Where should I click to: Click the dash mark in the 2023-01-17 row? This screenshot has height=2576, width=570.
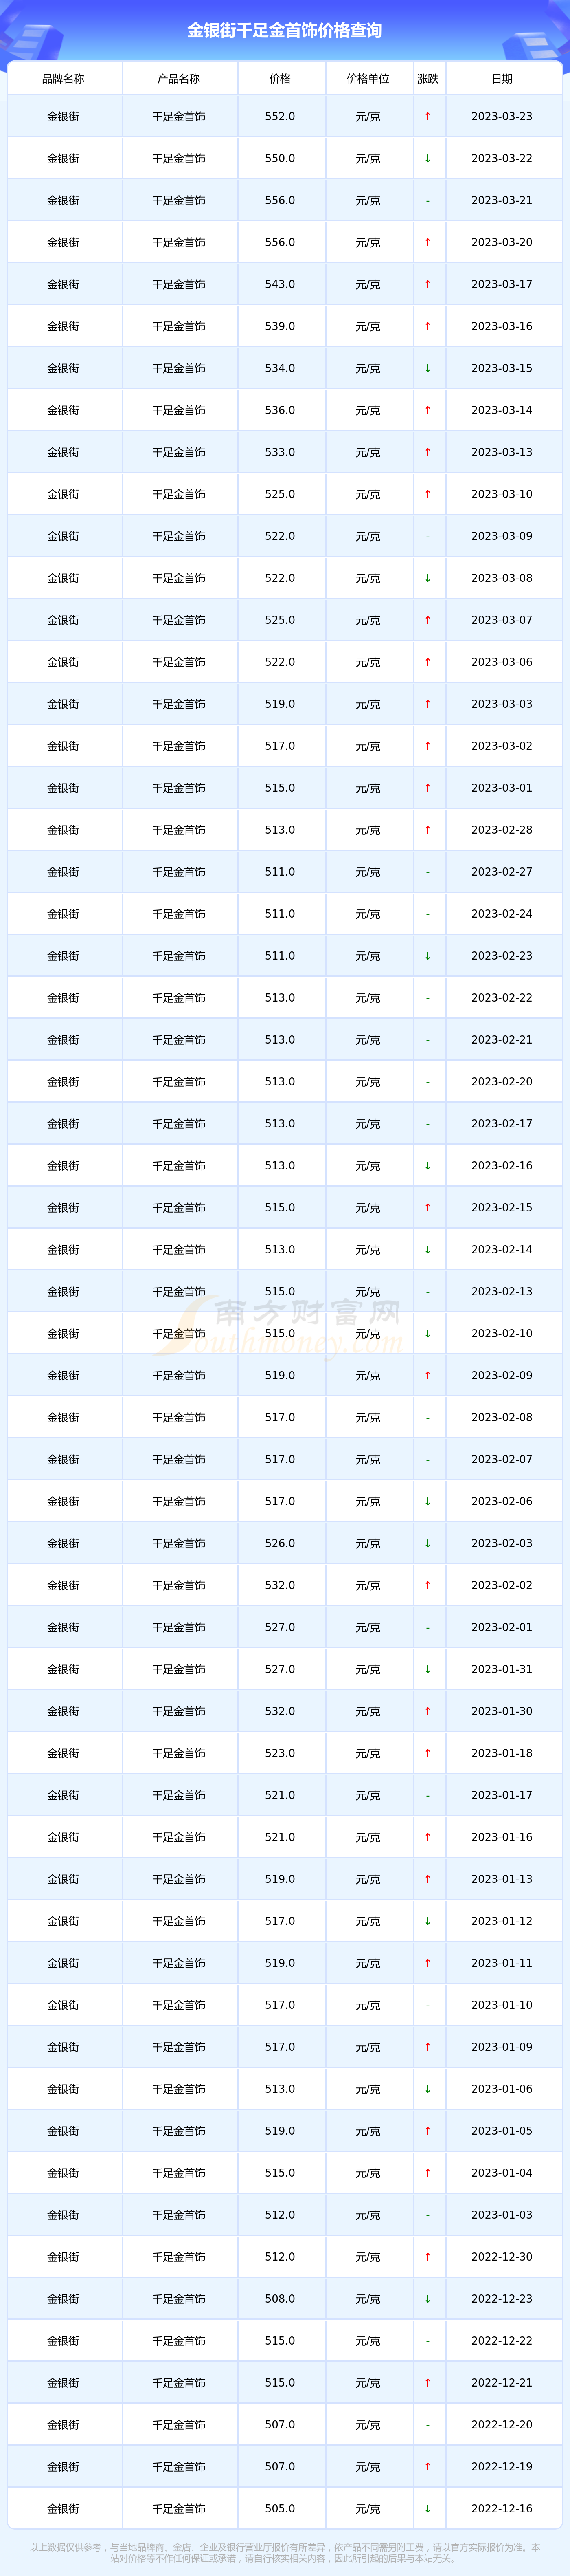pyautogui.click(x=428, y=1797)
